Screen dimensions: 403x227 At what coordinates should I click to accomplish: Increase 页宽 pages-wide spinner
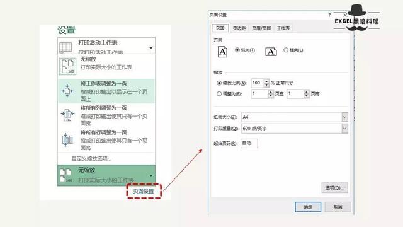(x=271, y=92)
